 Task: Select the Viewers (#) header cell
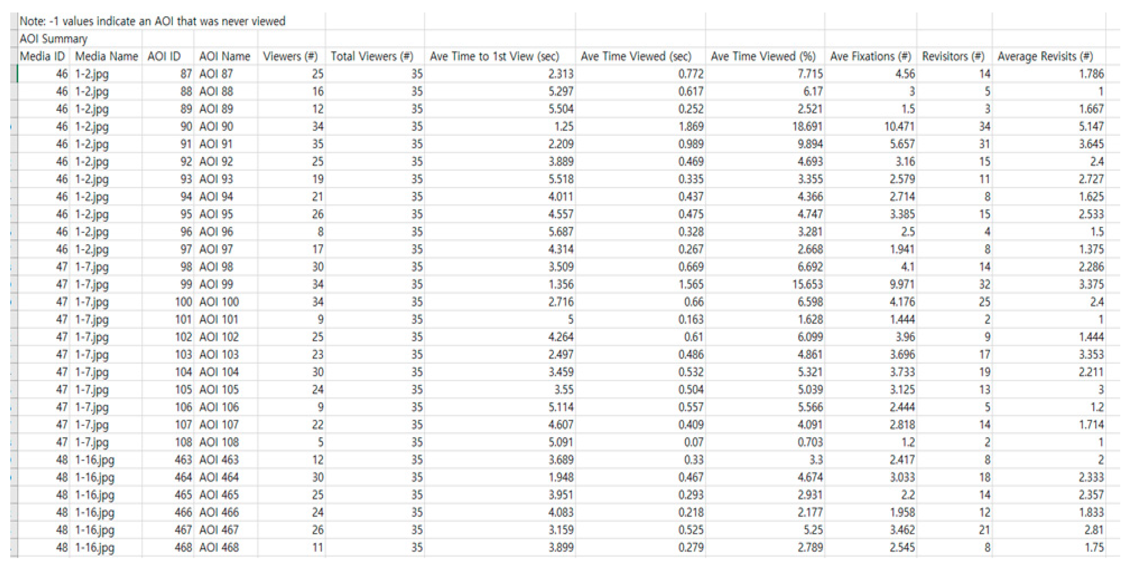pyautogui.click(x=290, y=56)
